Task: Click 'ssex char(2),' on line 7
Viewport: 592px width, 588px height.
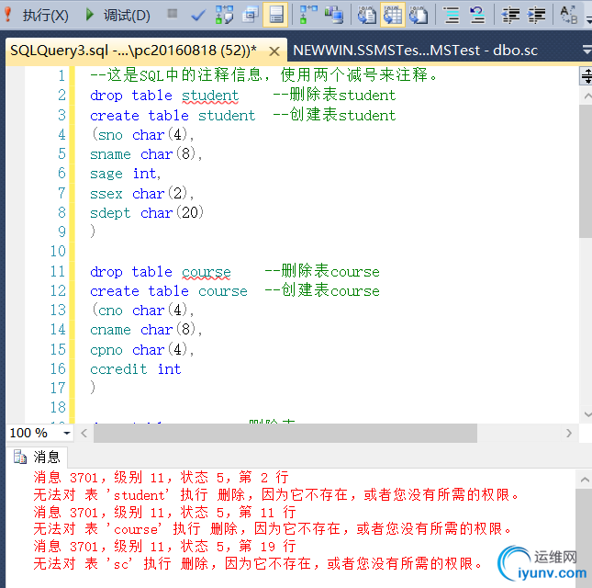Action: point(142,193)
